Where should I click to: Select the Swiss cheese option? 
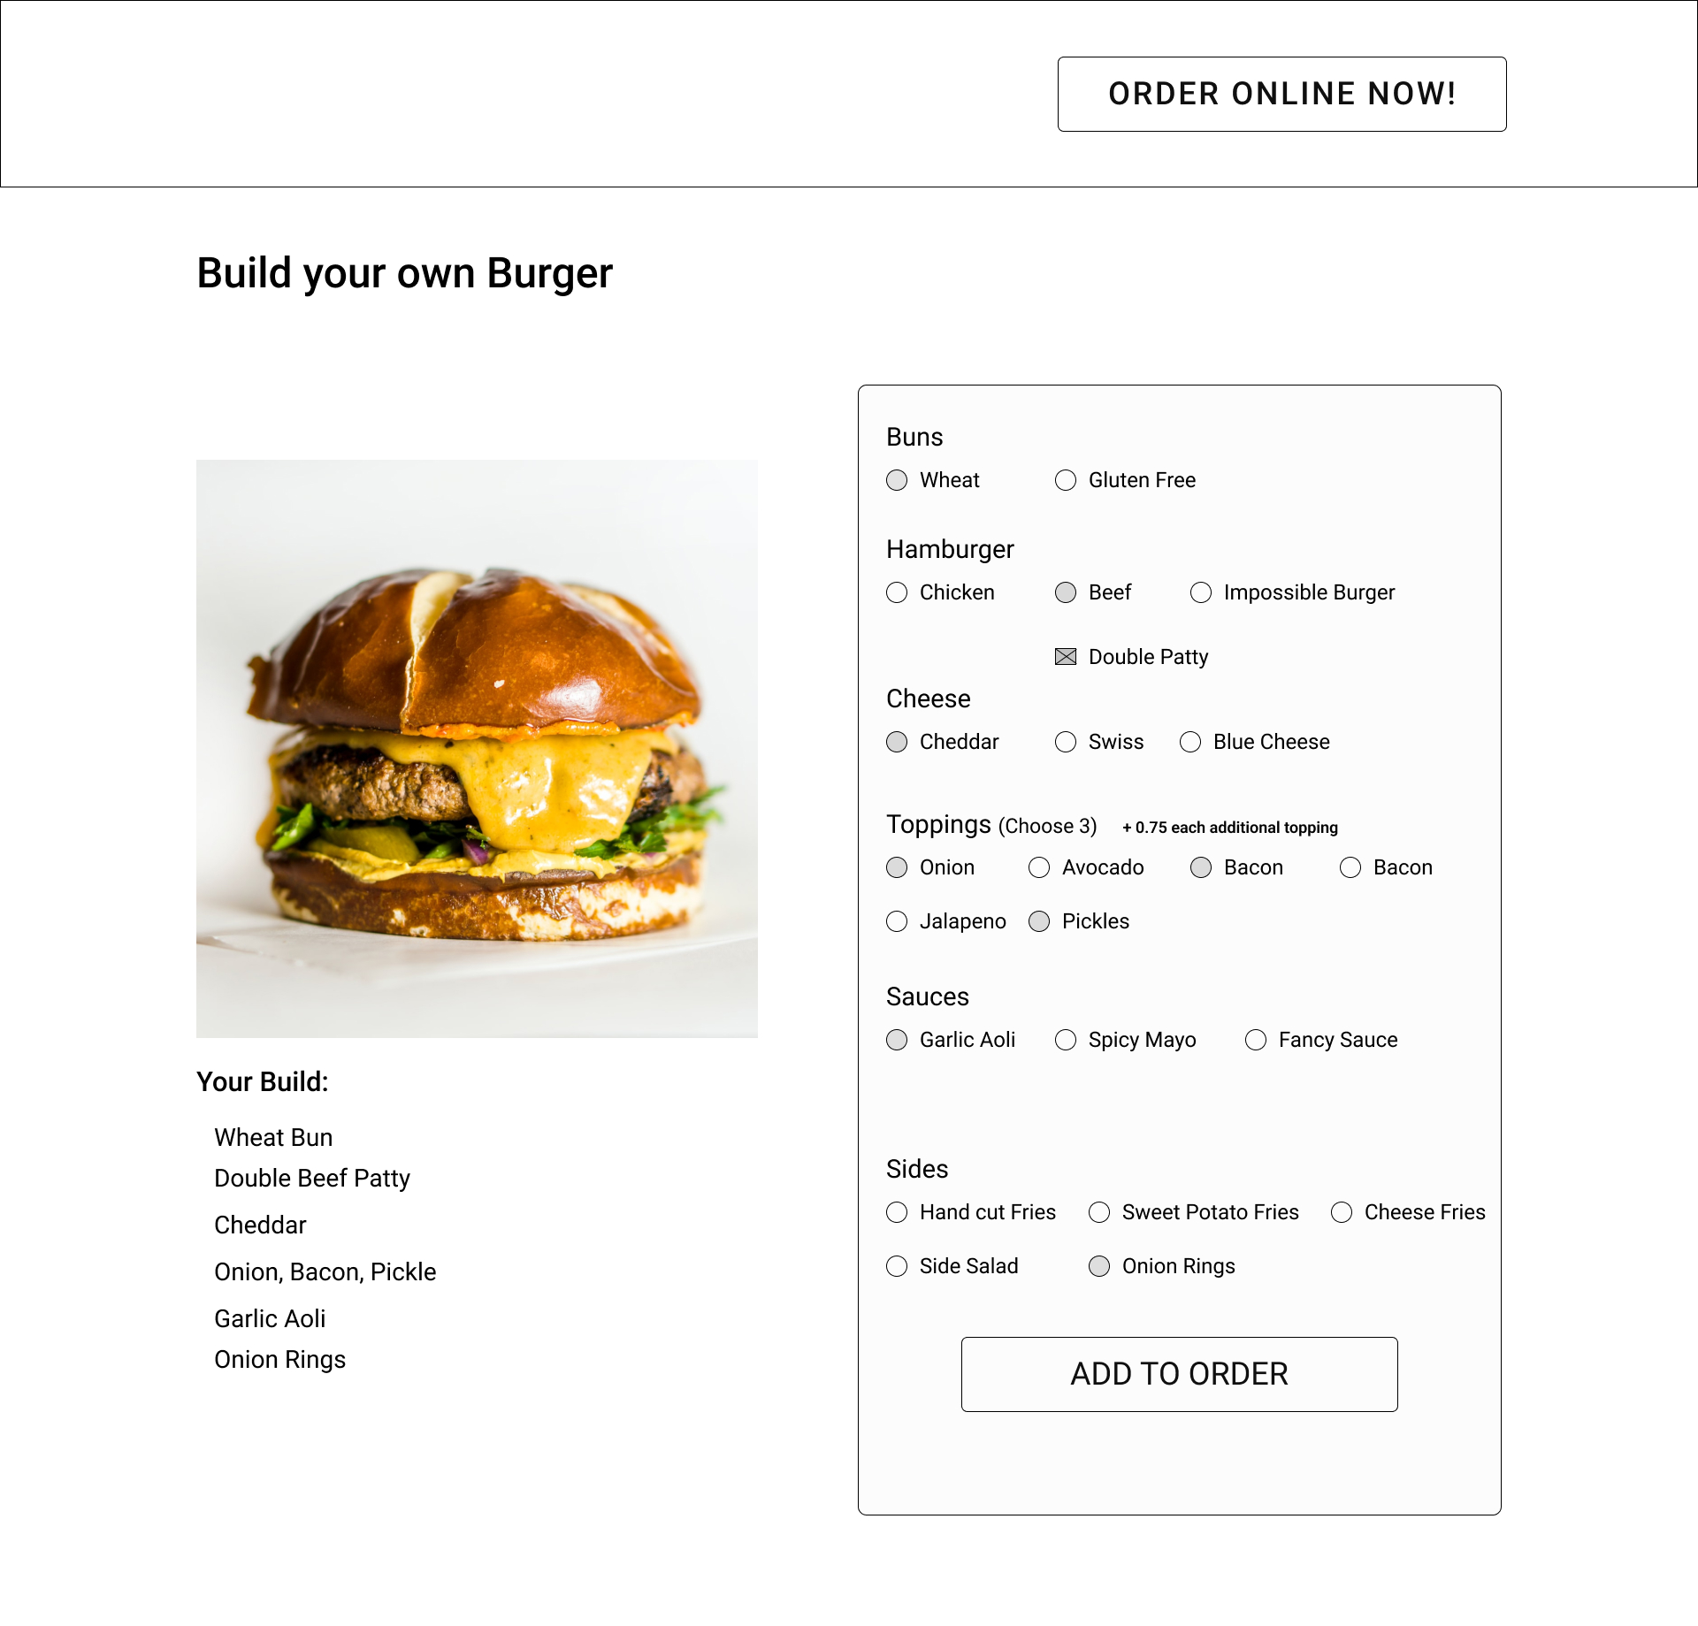1064,743
